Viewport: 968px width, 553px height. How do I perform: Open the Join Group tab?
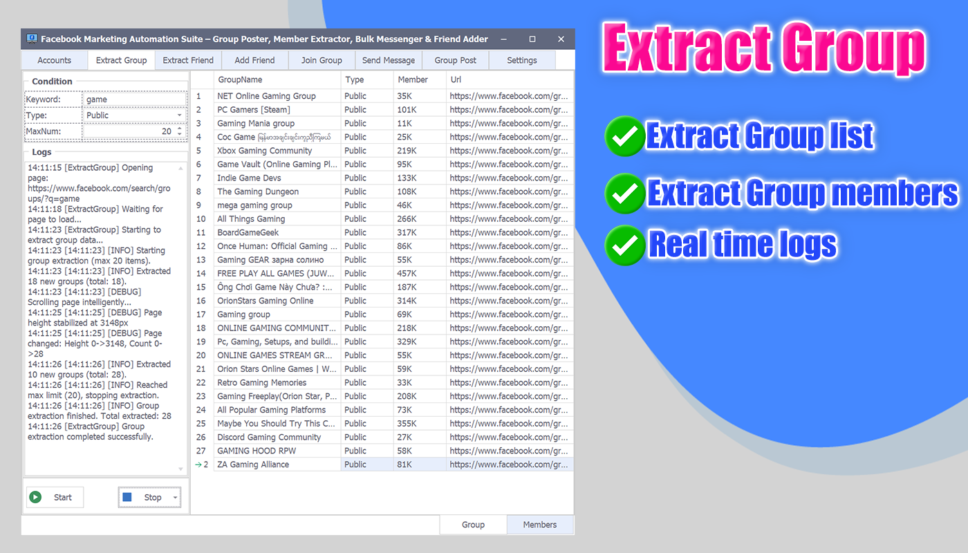(322, 60)
